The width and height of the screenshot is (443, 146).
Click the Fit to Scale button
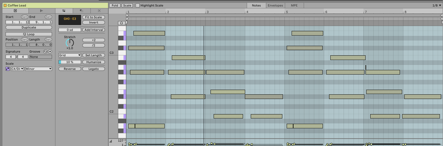pos(93,17)
